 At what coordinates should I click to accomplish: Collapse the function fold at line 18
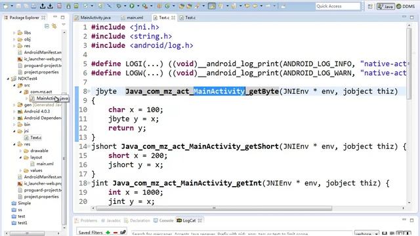89,183
